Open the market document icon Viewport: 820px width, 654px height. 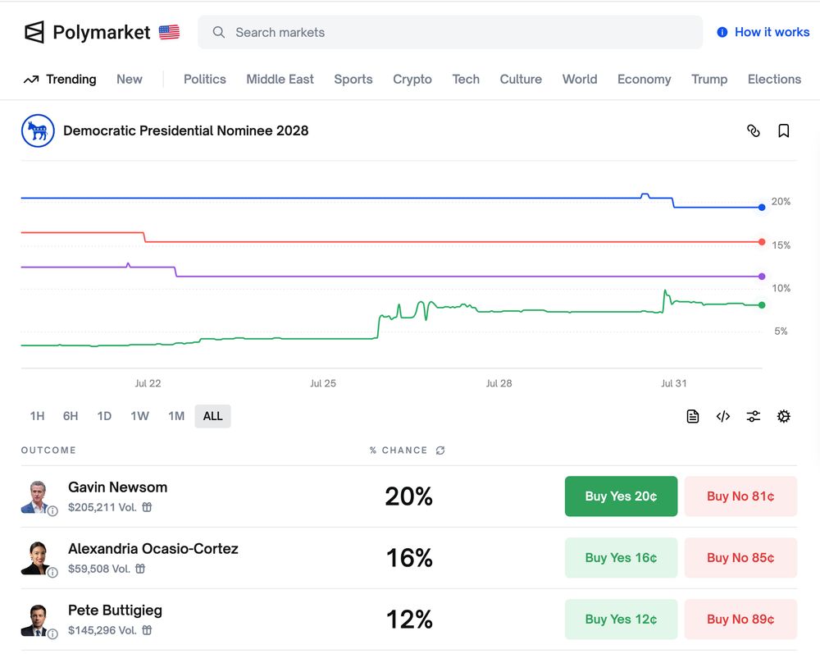(692, 417)
